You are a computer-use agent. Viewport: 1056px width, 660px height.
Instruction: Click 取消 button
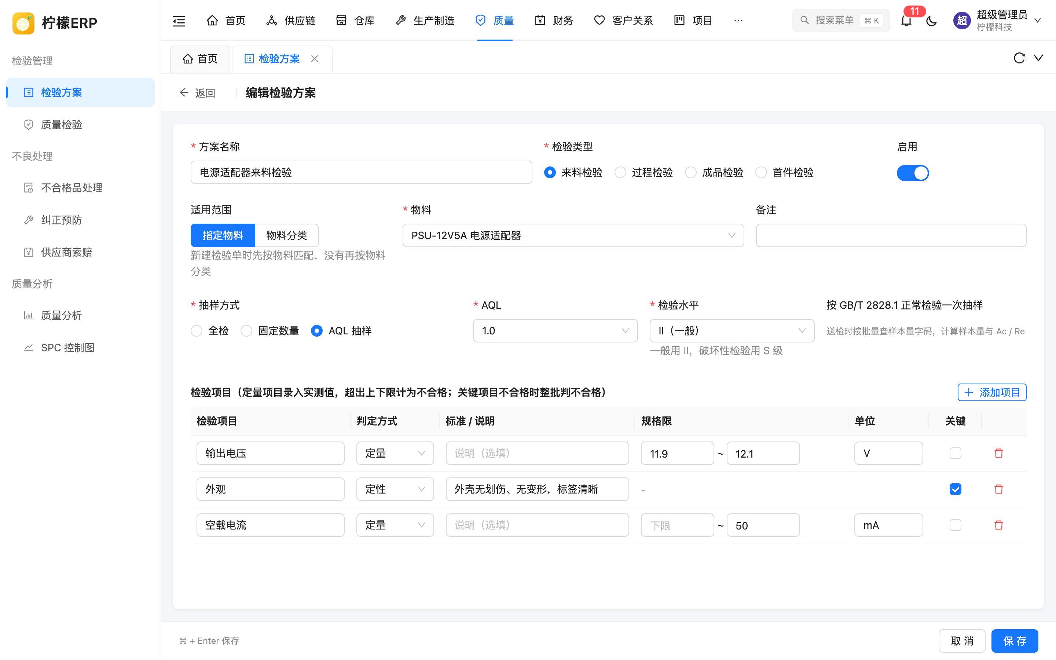point(962,641)
